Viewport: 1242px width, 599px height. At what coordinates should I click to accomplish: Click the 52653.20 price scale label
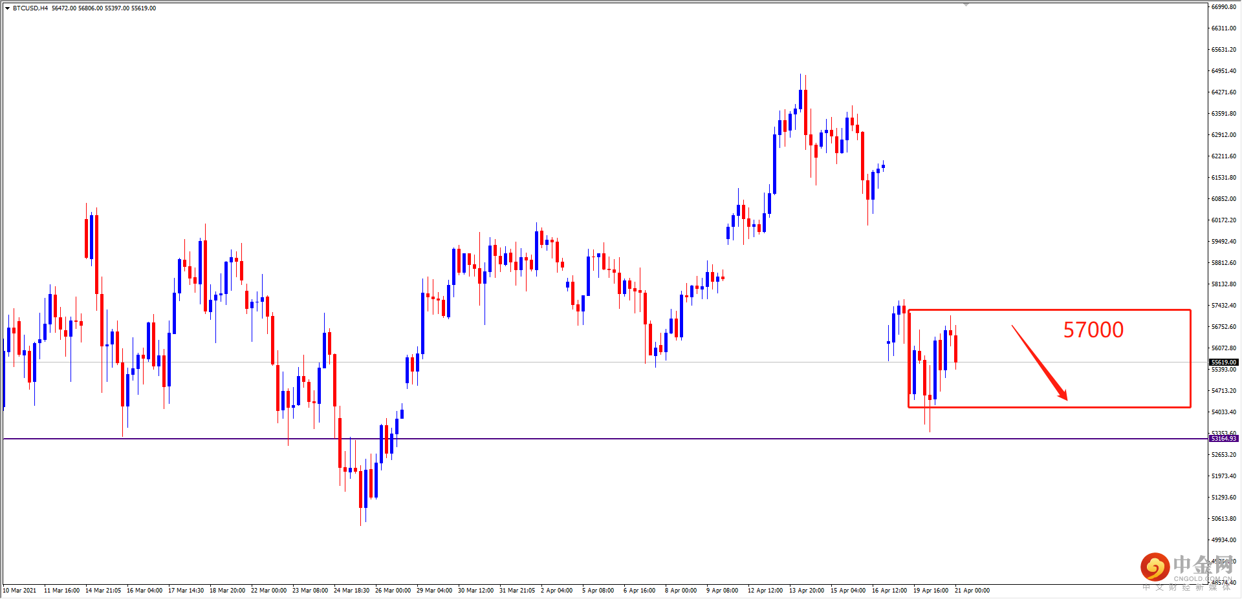click(x=1223, y=455)
